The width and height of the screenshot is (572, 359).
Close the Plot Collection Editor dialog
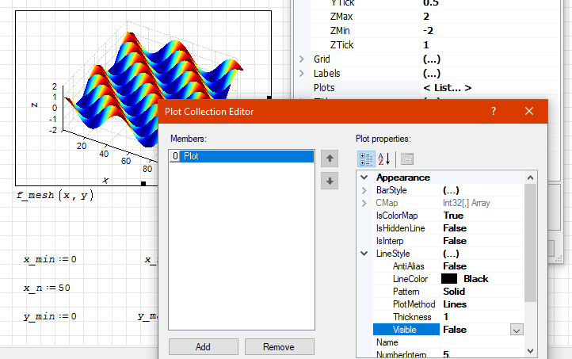[529, 111]
